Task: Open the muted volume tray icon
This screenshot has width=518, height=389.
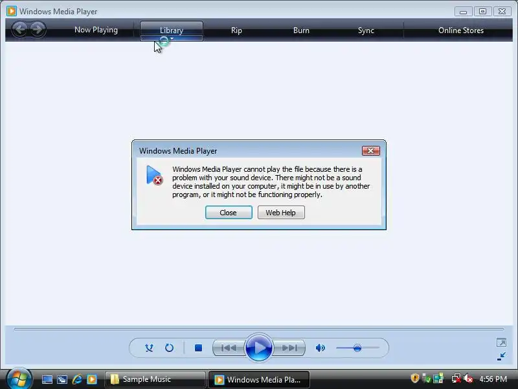Action: (x=468, y=378)
